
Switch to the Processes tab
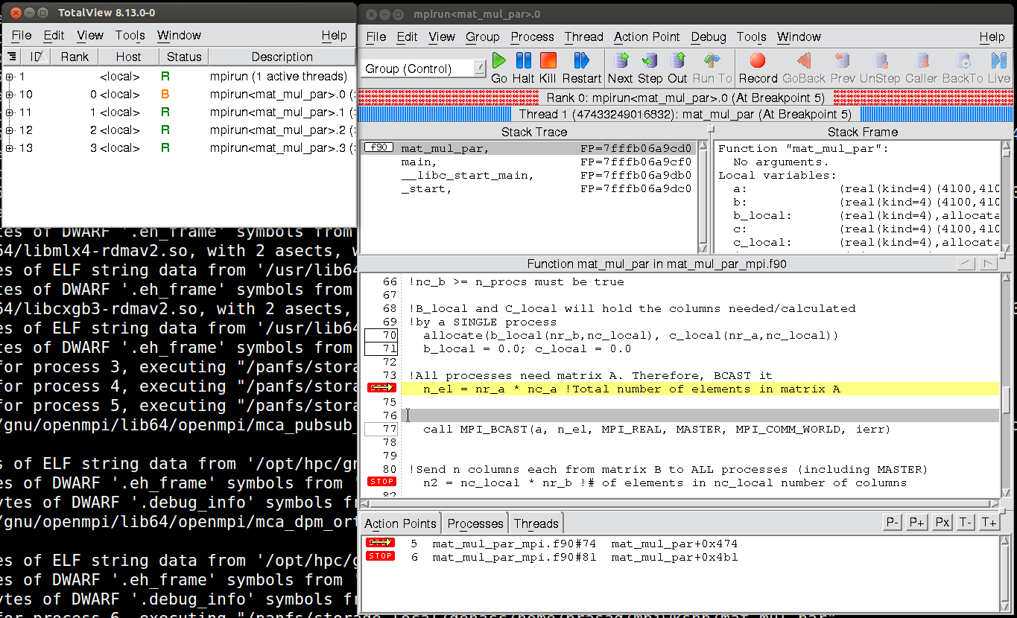click(475, 523)
